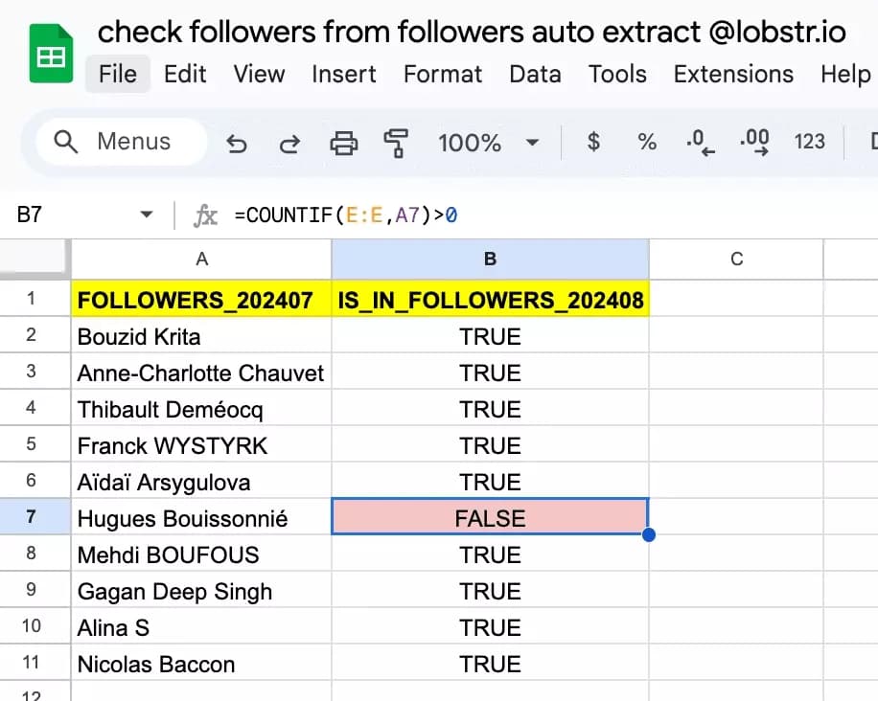Open the Extensions menu
The image size is (878, 701).
[733, 74]
